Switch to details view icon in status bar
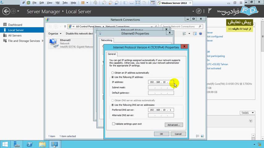The width and height of the screenshot is (264, 148). 198,136
